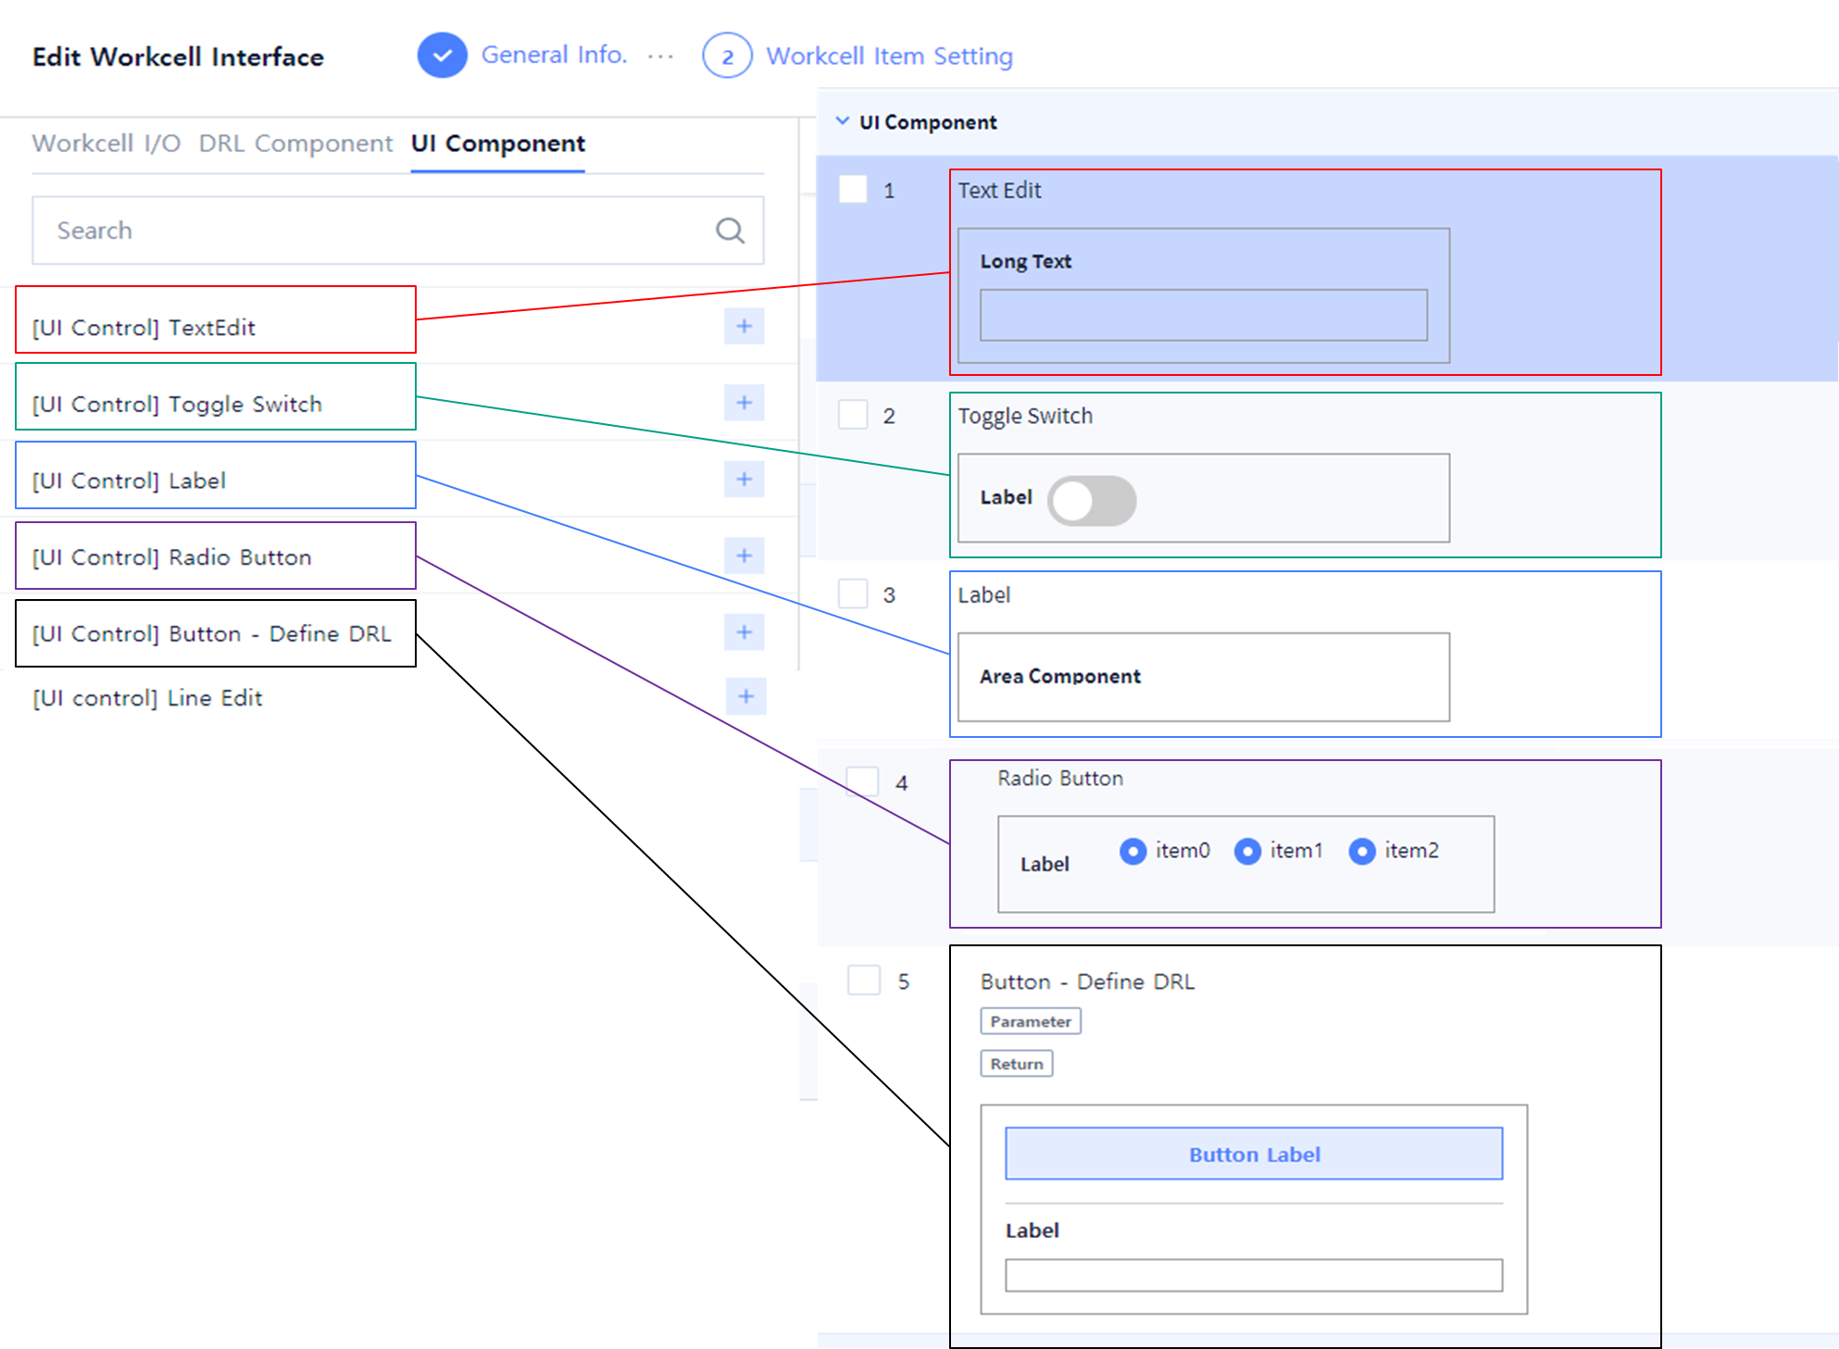Toggle the Label switch in Toggle Switch component
The width and height of the screenshot is (1839, 1349).
pyautogui.click(x=1092, y=501)
